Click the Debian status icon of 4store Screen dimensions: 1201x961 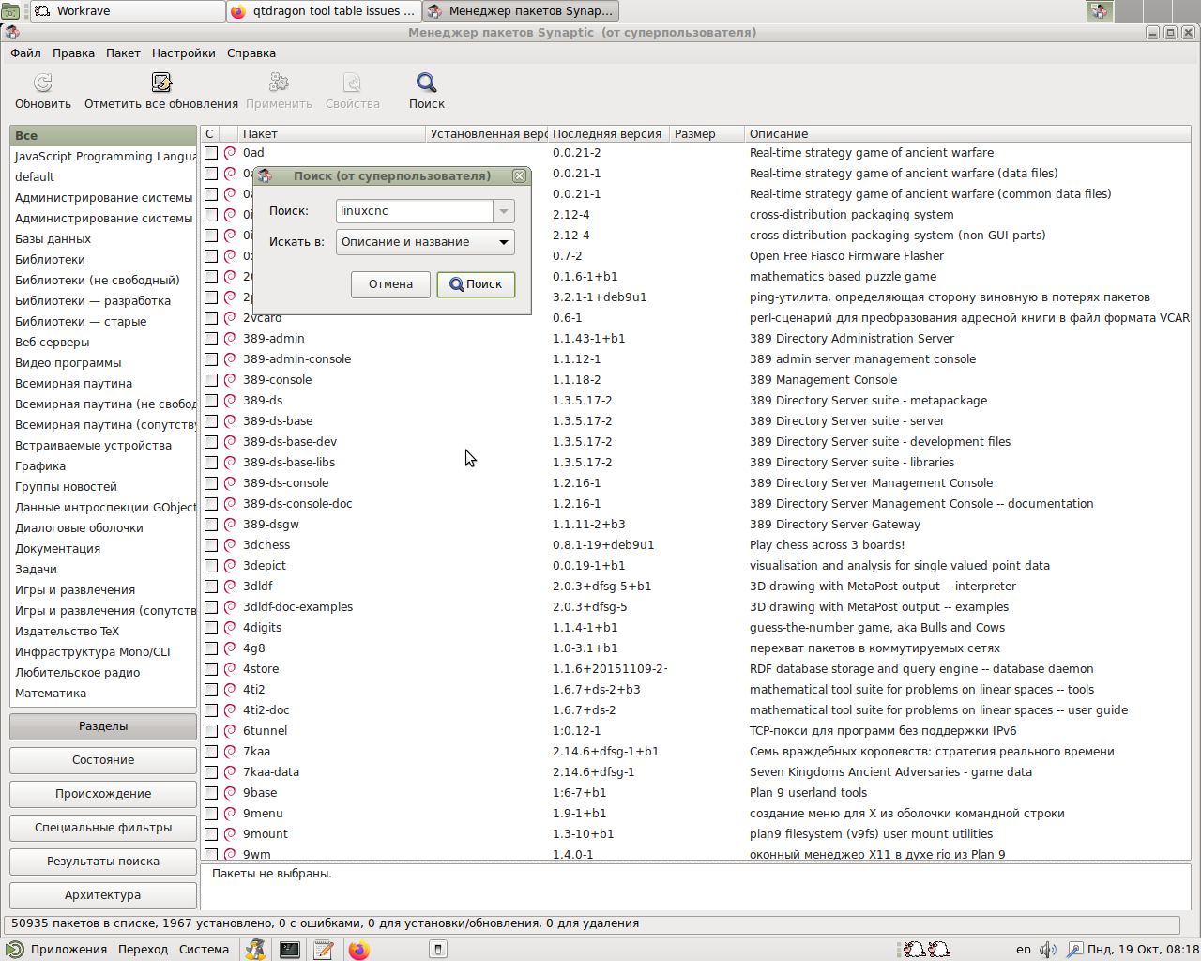pos(230,669)
